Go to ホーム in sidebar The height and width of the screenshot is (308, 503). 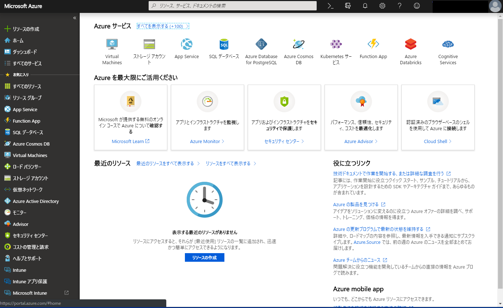pos(39,41)
